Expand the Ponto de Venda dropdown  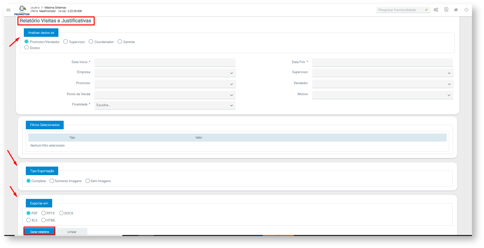(x=165, y=95)
